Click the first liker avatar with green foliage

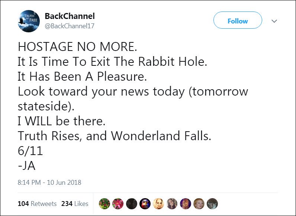coord(104,203)
